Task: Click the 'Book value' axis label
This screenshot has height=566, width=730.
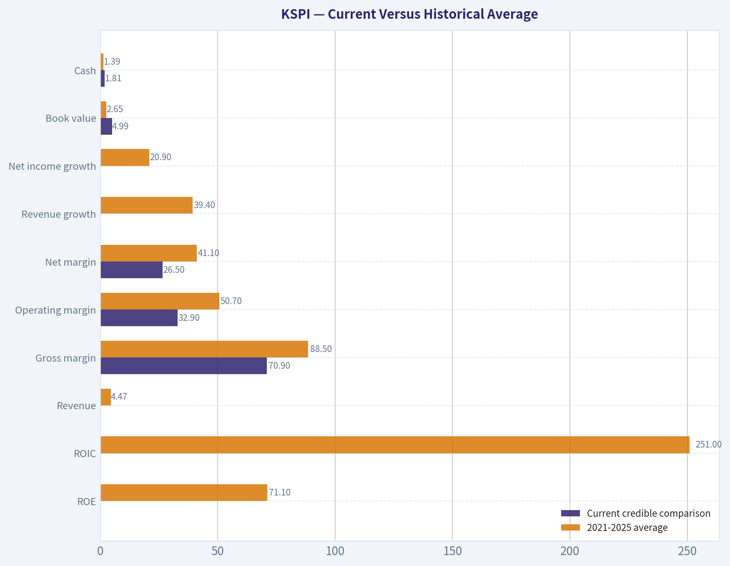Action: (71, 118)
